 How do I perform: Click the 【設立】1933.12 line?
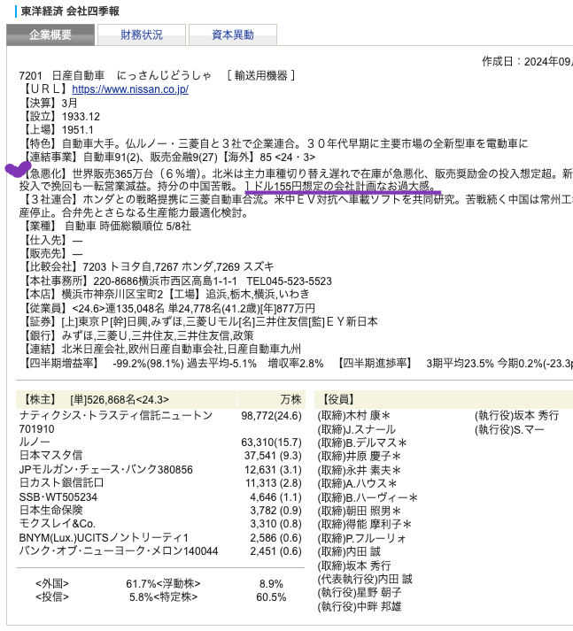pos(59,117)
